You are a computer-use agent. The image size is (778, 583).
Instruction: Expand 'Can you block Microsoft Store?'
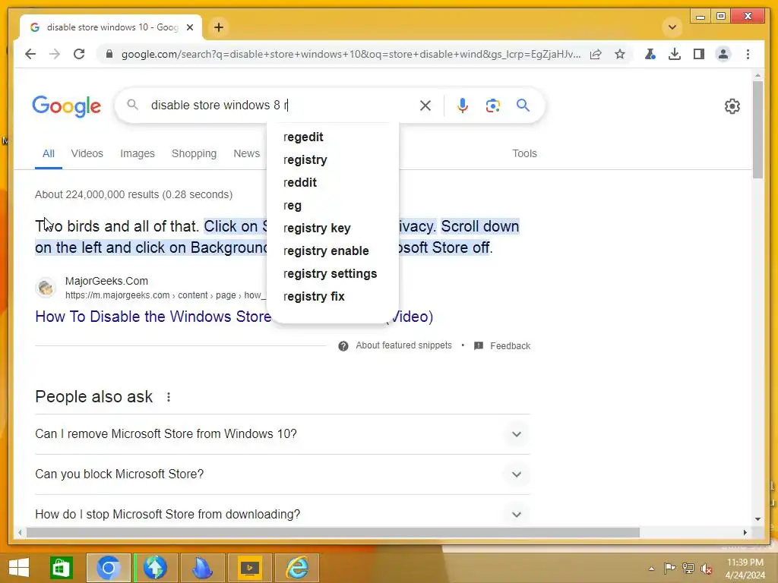[283, 474]
